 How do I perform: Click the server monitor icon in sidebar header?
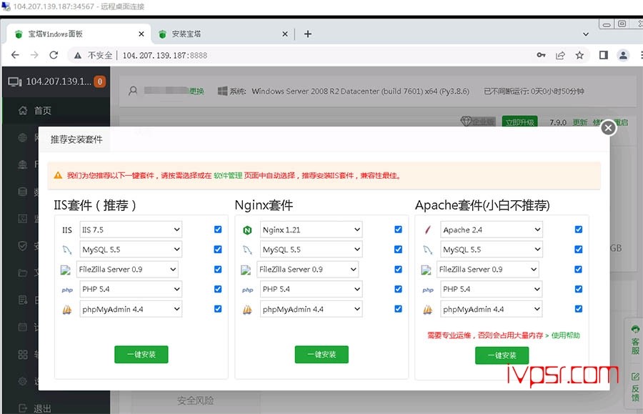[x=15, y=82]
